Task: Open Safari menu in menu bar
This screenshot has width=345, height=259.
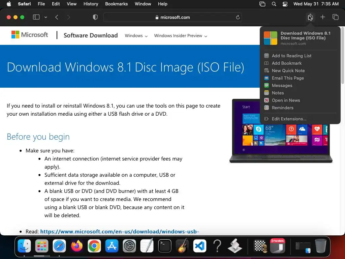Action: click(24, 4)
